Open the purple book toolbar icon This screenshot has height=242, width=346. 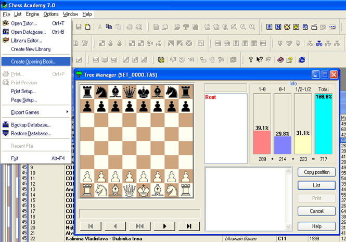click(x=280, y=60)
